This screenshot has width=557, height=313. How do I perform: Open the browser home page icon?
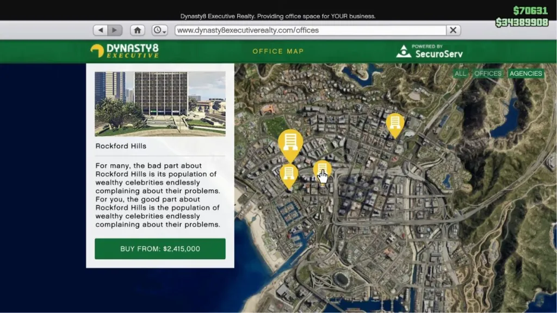138,30
